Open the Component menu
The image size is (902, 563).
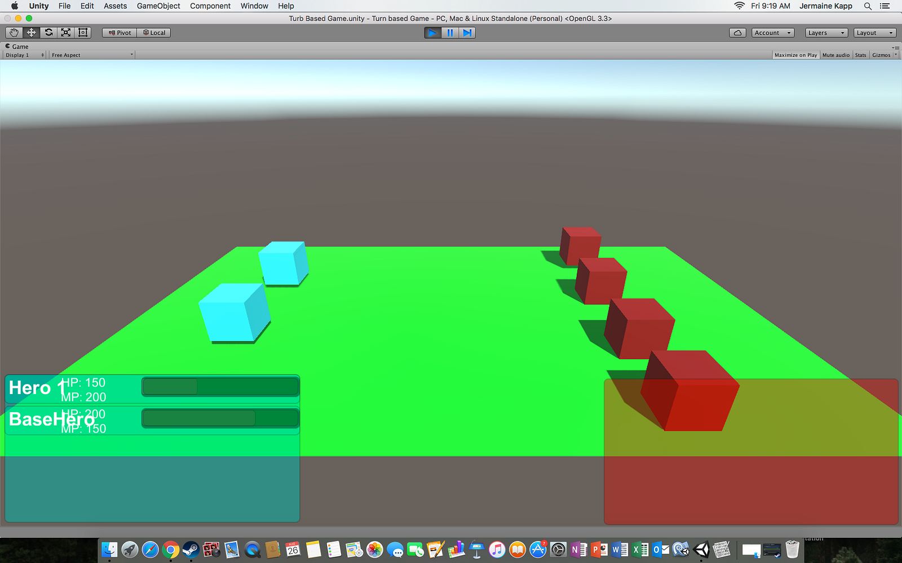210,6
